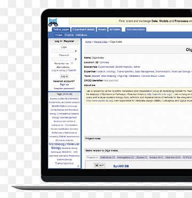Click the Admin discipline link
This screenshot has width=192, height=198.
[x=137, y=67]
